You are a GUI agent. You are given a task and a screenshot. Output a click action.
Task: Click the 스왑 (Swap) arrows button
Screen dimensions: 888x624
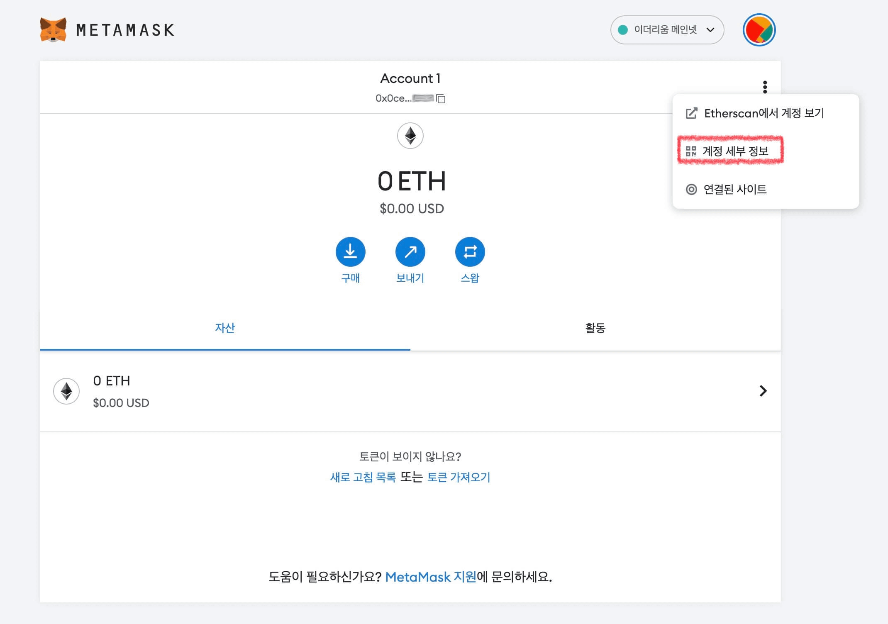pyautogui.click(x=470, y=252)
